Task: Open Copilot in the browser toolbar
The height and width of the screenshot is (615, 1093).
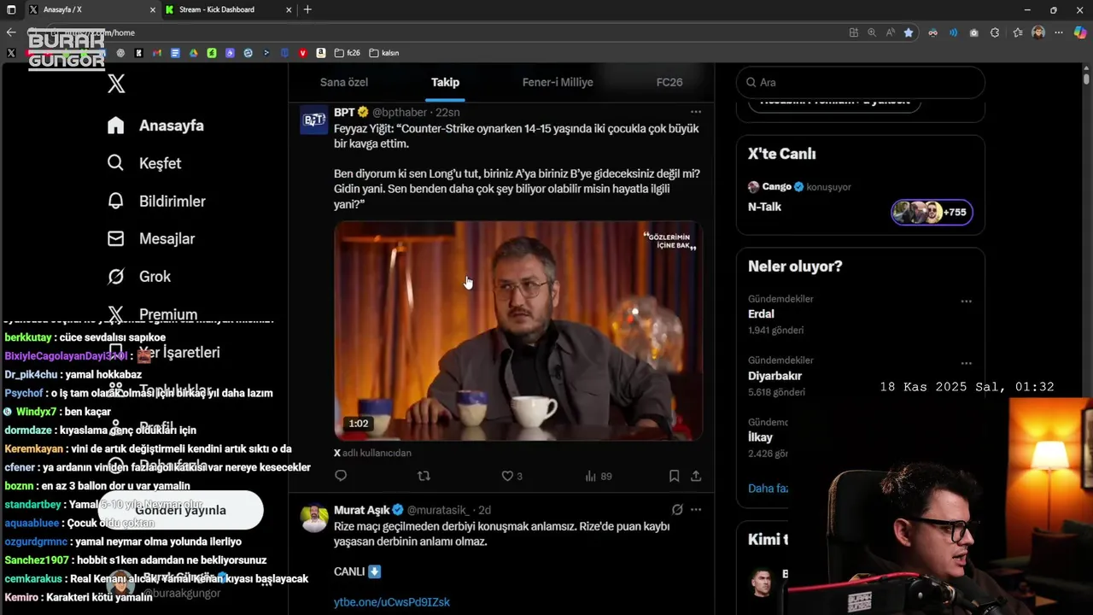Action: pos(1080,32)
